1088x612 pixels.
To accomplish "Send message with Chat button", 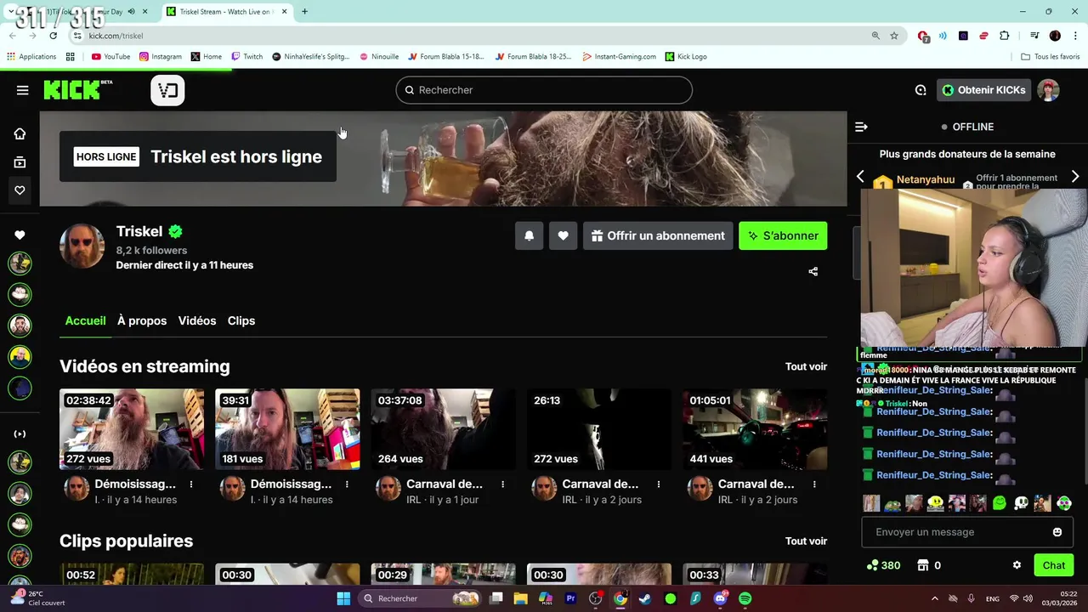I will (x=1054, y=565).
